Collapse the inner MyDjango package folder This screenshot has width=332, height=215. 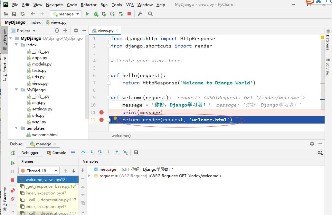pyautogui.click(x=16, y=90)
